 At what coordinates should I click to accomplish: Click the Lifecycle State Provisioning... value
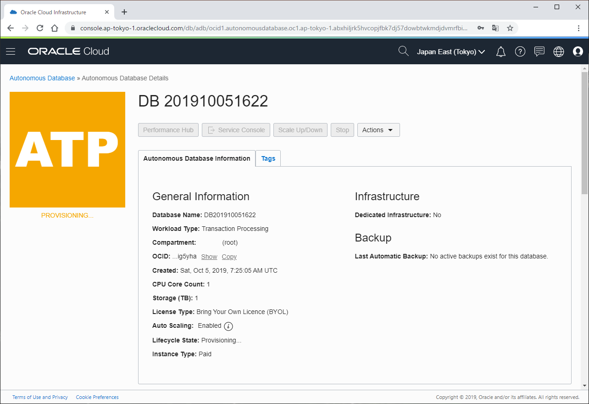(221, 340)
